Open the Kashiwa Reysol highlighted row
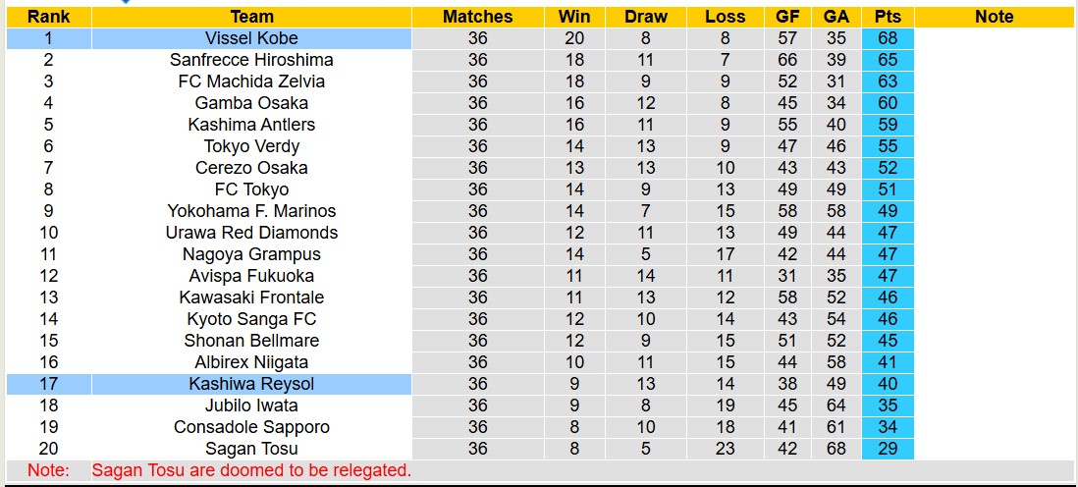 click(x=251, y=384)
